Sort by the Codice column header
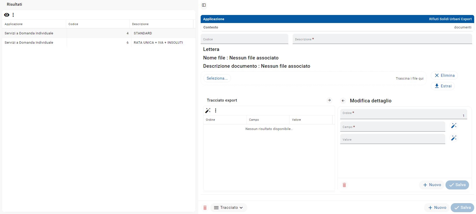476x214 pixels. [x=73, y=24]
